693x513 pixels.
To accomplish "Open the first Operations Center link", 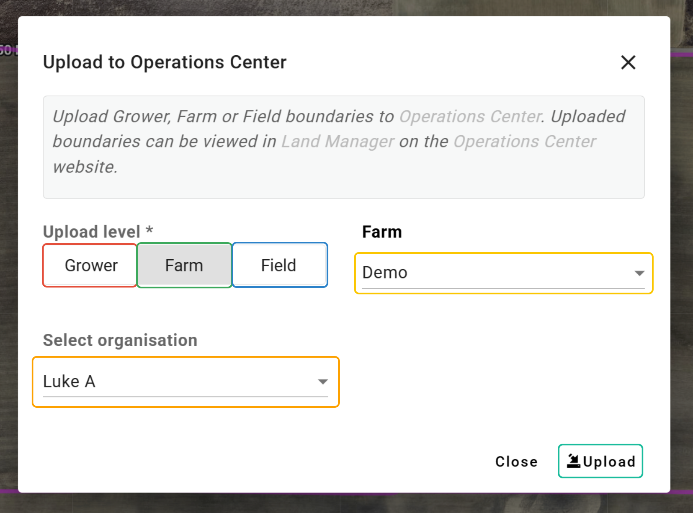I will (470, 117).
